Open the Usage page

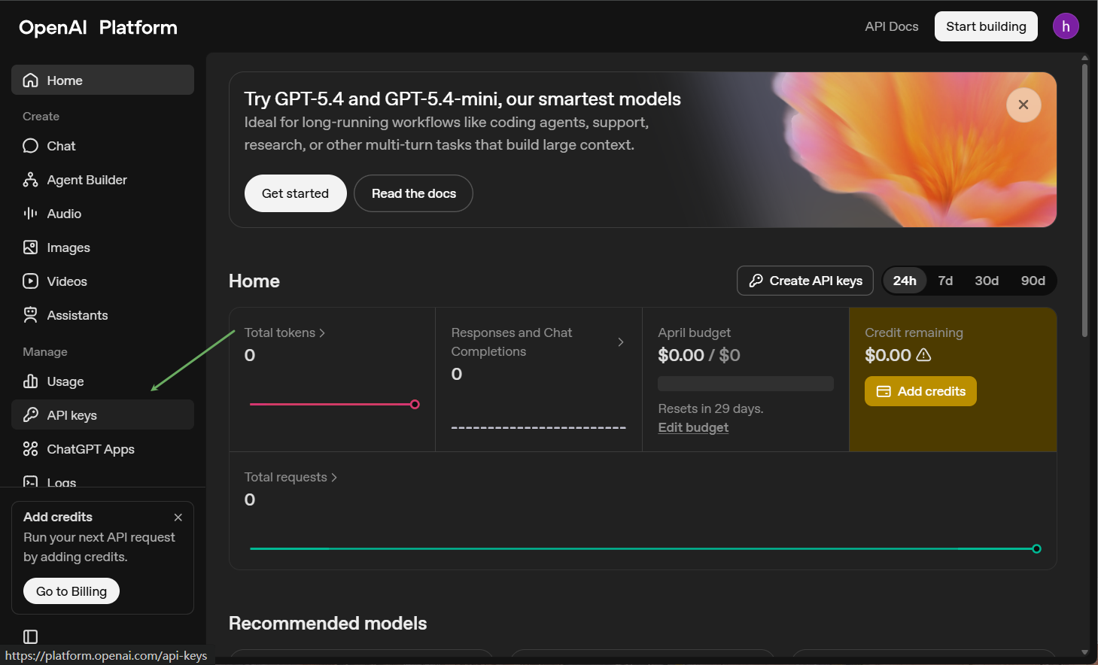tap(102, 381)
